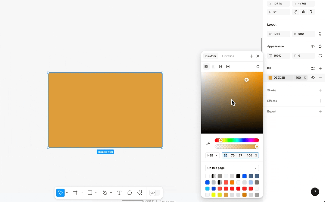This screenshot has width=325, height=202.
Task: Switch fill type to gradient
Action: [x=214, y=67]
